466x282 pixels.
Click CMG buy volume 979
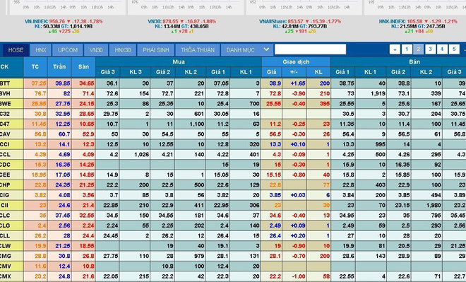pos(199,256)
